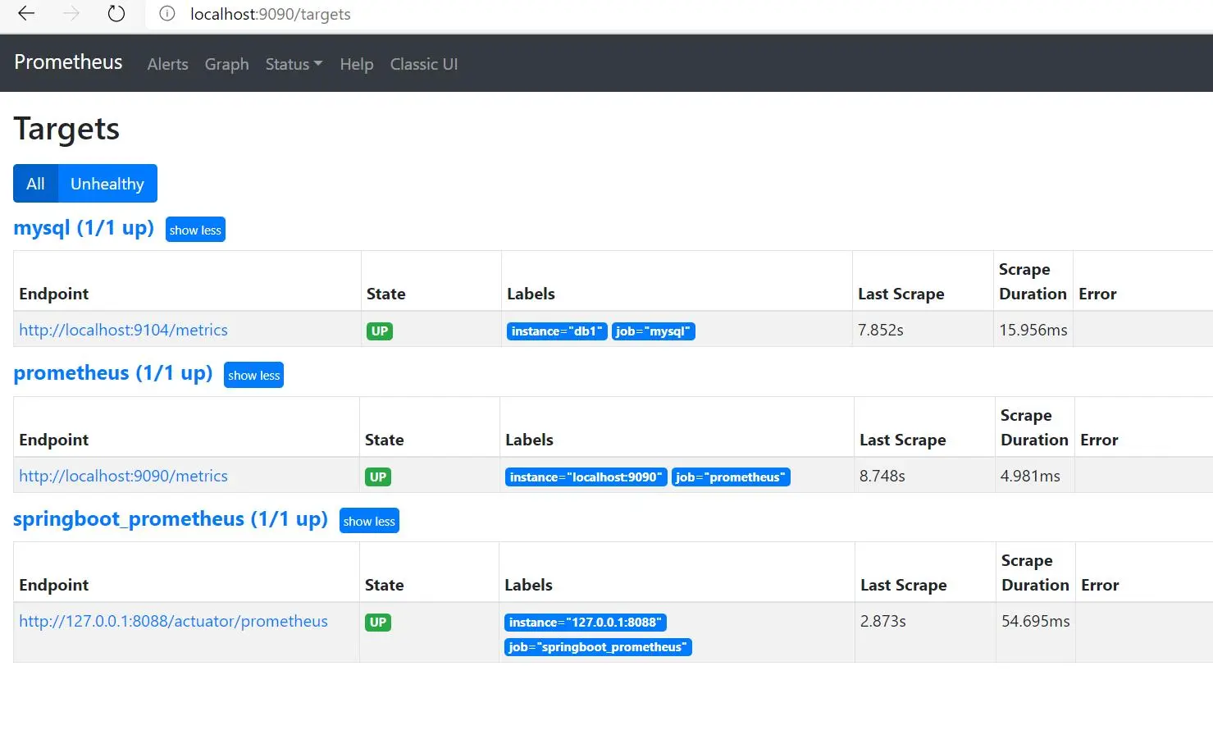Click the 7.852s last scrape value

[881, 330]
